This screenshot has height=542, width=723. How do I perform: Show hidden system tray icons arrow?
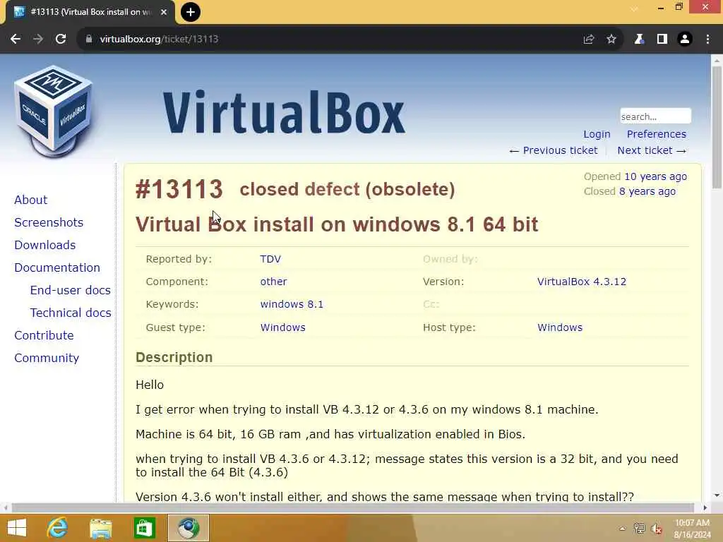(623, 529)
